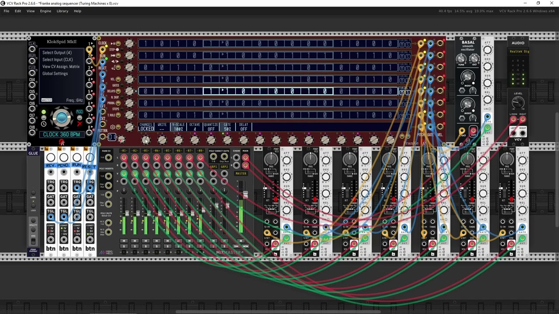
Task: Click the Franke gear settings button
Action: click(118, 126)
